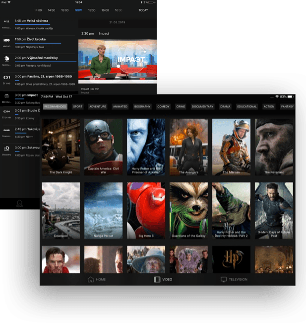
Task: Open The Dark Knight poster
Action: tap(61, 147)
